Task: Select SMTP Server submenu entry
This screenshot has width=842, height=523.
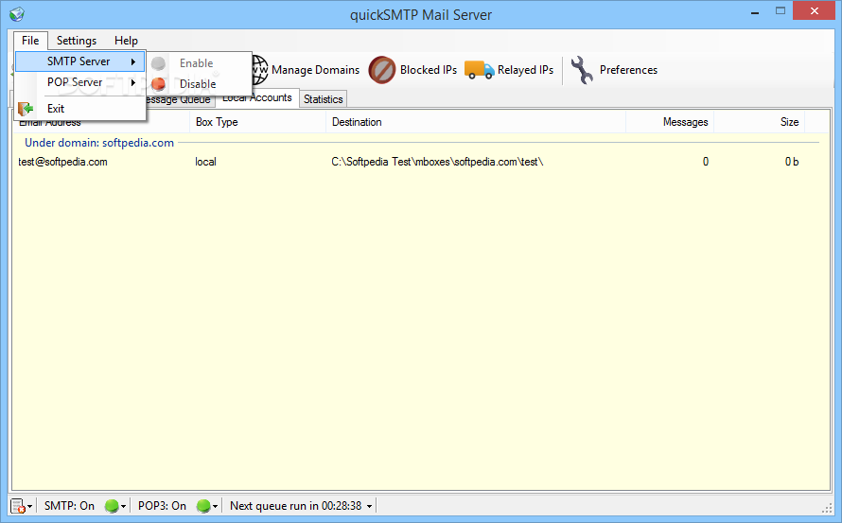Action: coord(80,61)
